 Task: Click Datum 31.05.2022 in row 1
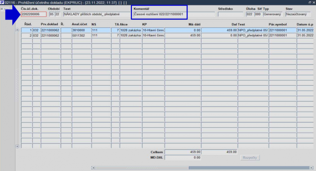305,30
